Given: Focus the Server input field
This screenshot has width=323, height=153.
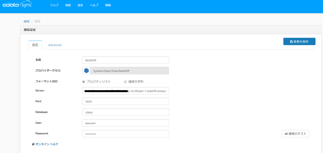Looking at the screenshot, I should tap(125, 91).
